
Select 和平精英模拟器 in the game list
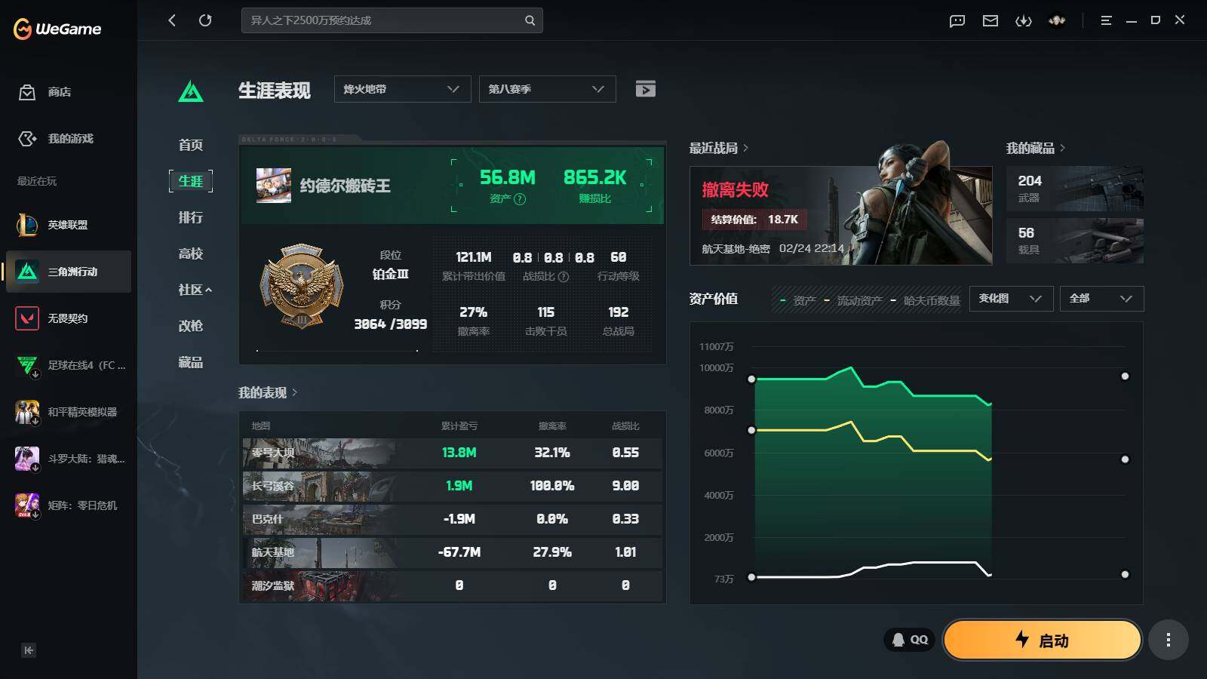pos(69,412)
